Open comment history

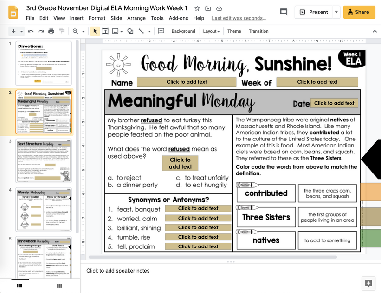(x=282, y=12)
